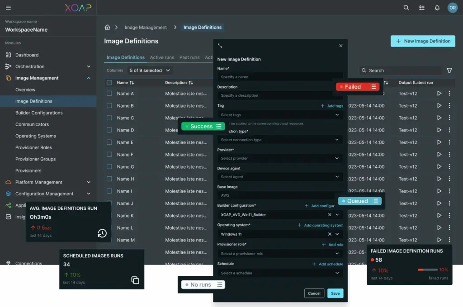
Task: Click the home breadcrumb icon
Action: coord(107,28)
